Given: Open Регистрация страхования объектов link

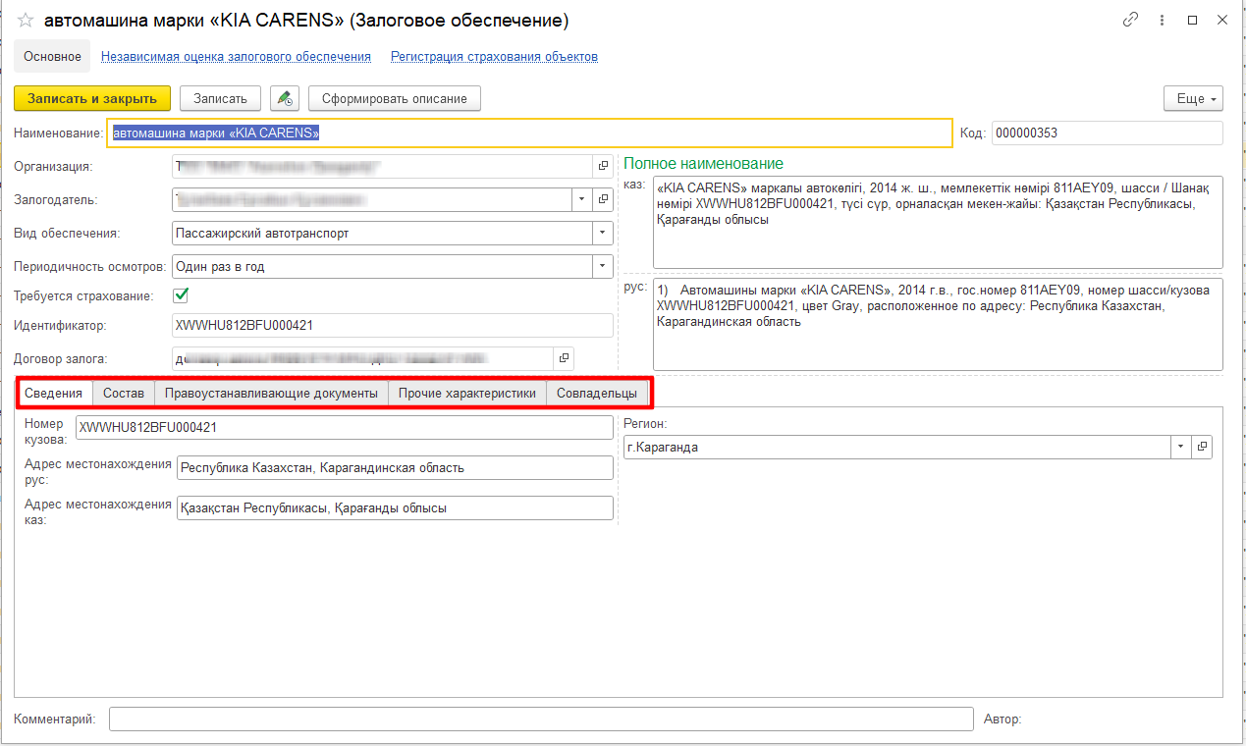Looking at the screenshot, I should 494,57.
